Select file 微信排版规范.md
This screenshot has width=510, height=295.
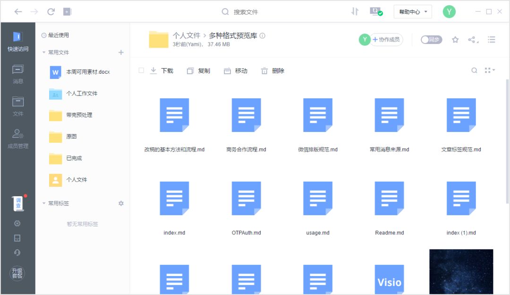click(318, 125)
